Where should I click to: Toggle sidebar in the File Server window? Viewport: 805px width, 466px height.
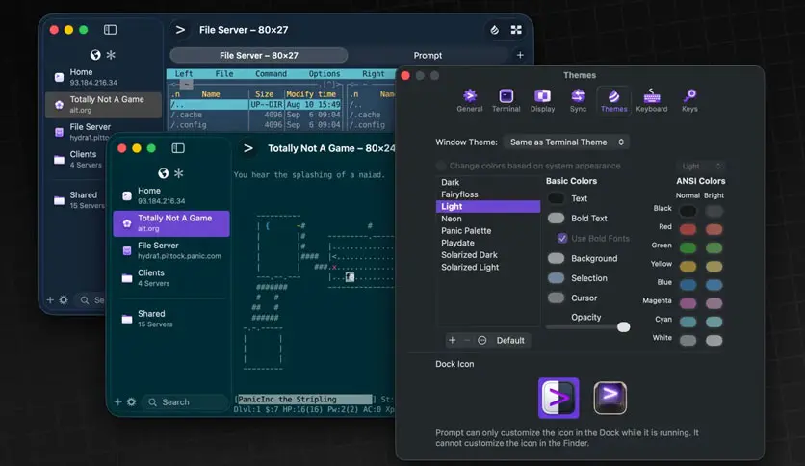(110, 30)
